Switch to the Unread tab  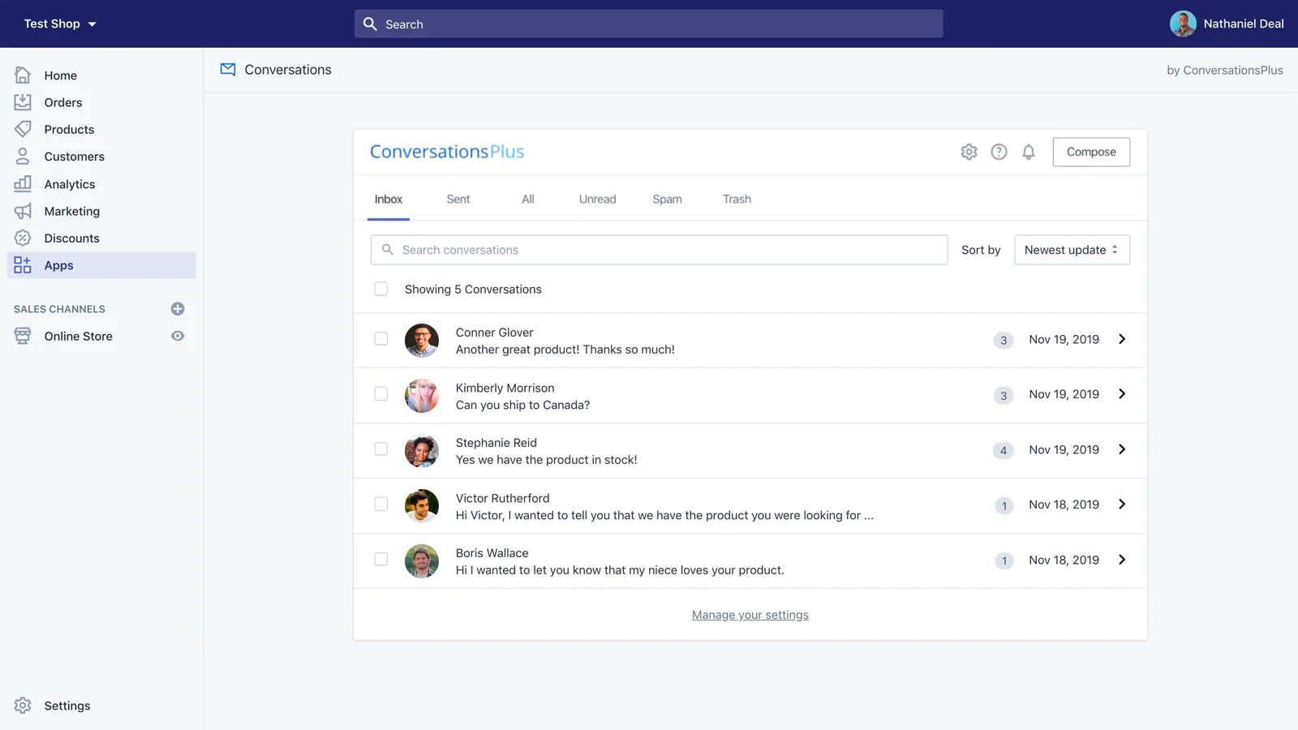coord(597,200)
